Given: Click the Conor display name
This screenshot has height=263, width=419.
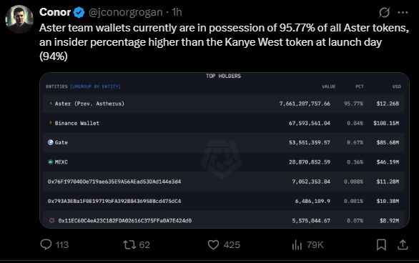Looking at the screenshot, I should 55,12.
